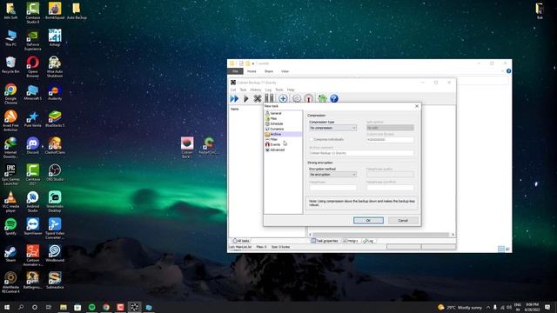Click the Abort tasks crossed icon in toolbar
This screenshot has width=557, height=313.
click(x=258, y=98)
